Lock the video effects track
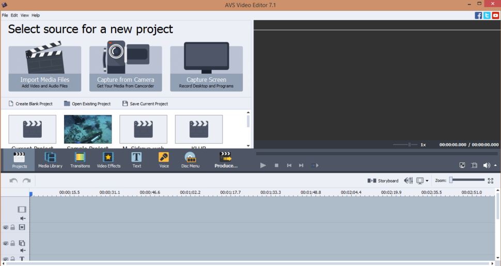501x266 pixels. tap(12, 227)
